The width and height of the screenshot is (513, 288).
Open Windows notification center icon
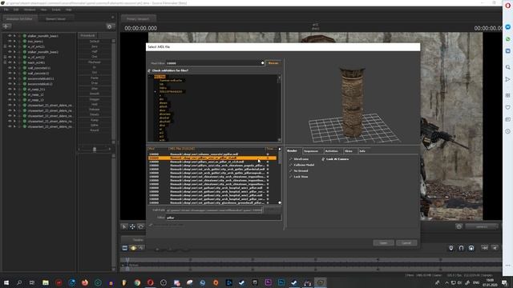click(x=504, y=282)
